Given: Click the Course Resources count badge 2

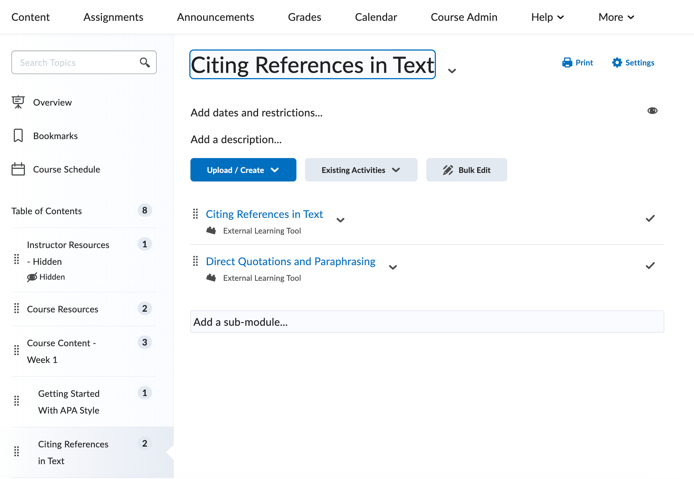Looking at the screenshot, I should [x=145, y=308].
